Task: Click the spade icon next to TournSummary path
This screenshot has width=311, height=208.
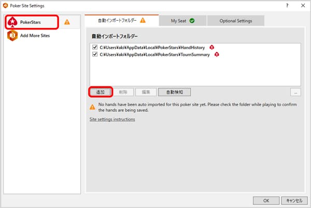Action: [x=217, y=54]
